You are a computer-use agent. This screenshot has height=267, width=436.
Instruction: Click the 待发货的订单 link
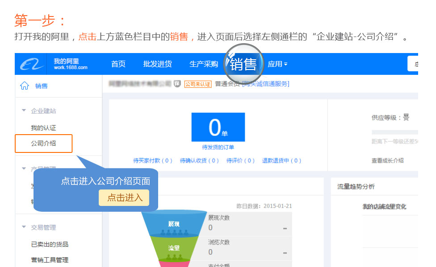click(x=218, y=148)
